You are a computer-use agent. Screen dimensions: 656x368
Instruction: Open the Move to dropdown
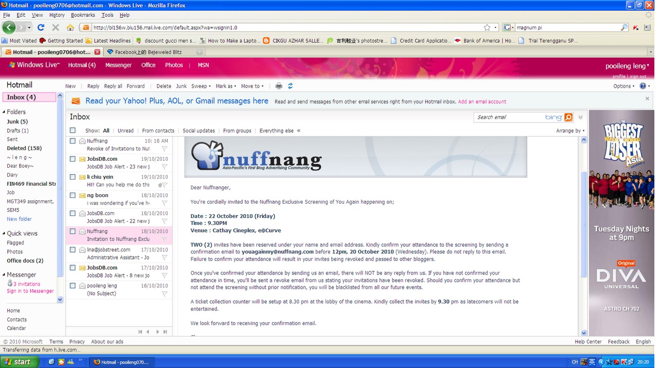click(x=252, y=86)
